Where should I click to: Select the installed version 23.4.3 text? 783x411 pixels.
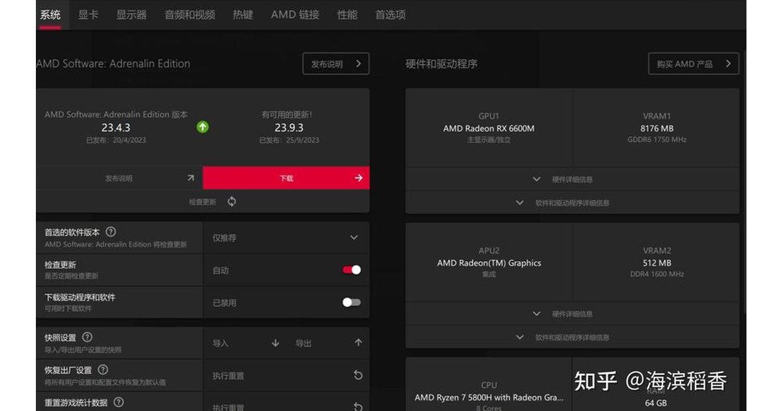pyautogui.click(x=116, y=128)
